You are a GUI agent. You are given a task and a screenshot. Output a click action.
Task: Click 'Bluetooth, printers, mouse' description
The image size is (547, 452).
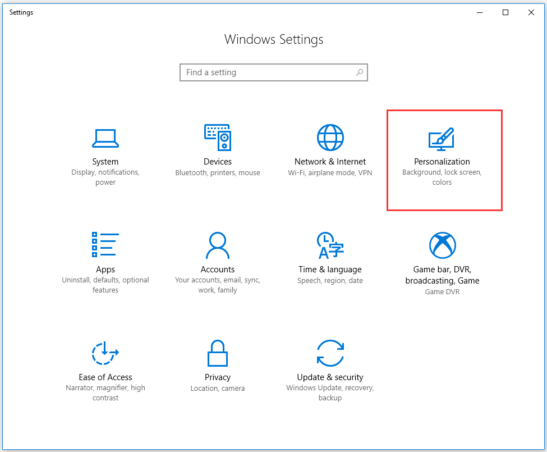pos(218,173)
